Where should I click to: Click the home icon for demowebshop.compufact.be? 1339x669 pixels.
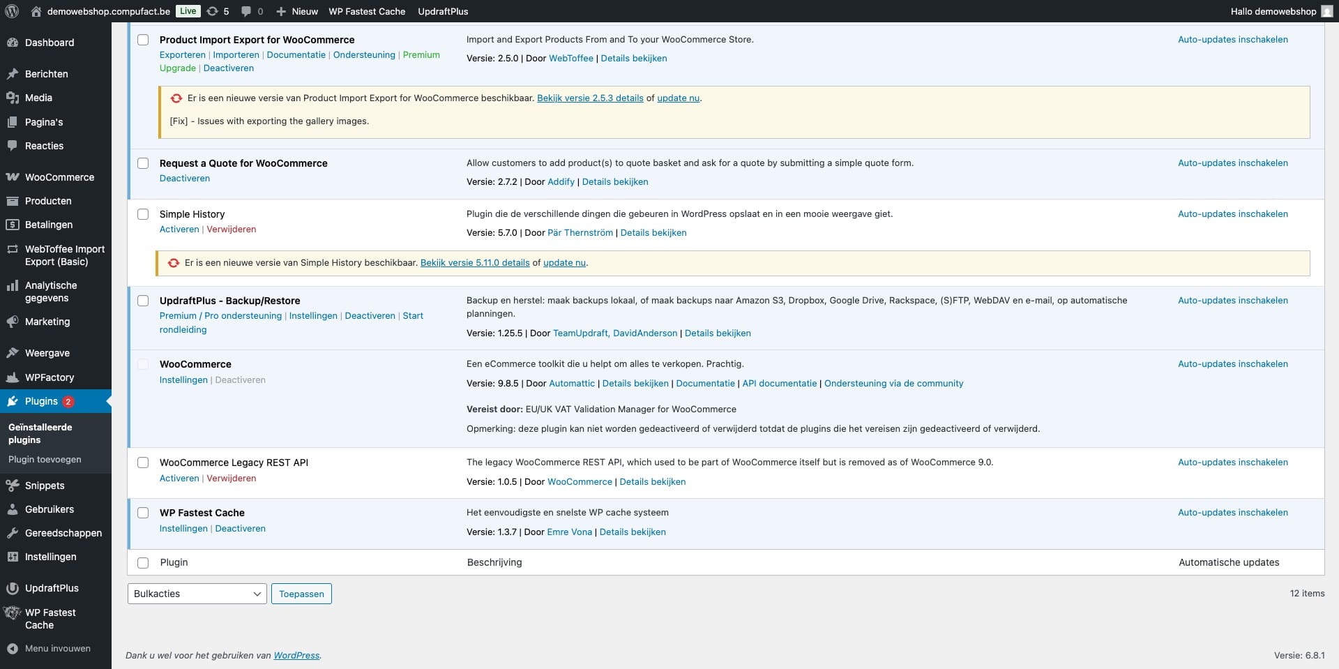pyautogui.click(x=36, y=11)
